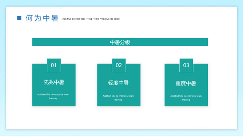Click the 中暑分级 header banner
The width and height of the screenshot is (243, 136).
pyautogui.click(x=120, y=42)
